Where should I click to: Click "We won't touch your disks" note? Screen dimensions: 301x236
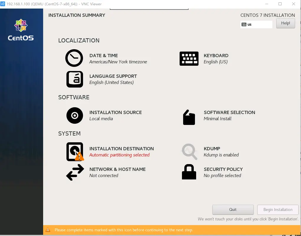click(248, 219)
